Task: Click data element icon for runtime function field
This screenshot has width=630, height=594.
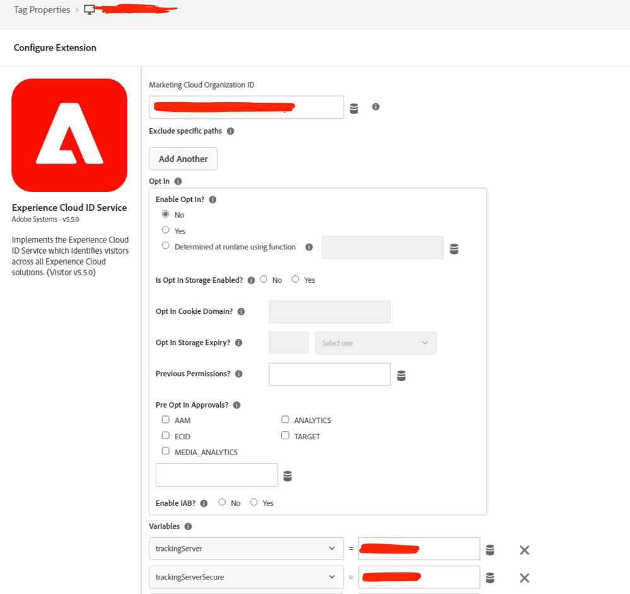Action: [x=454, y=249]
